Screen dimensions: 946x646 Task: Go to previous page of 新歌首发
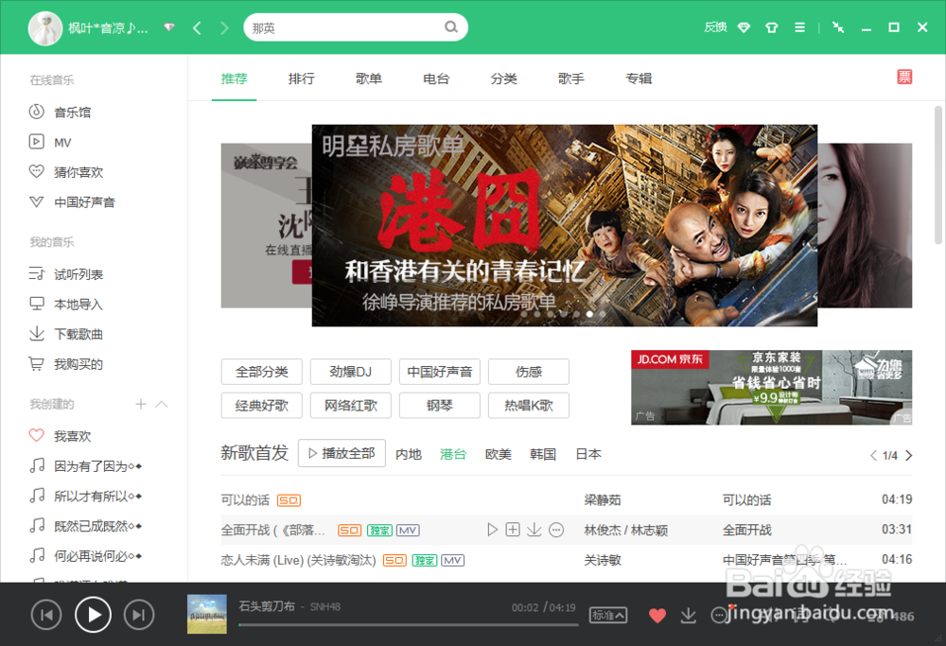tap(873, 455)
